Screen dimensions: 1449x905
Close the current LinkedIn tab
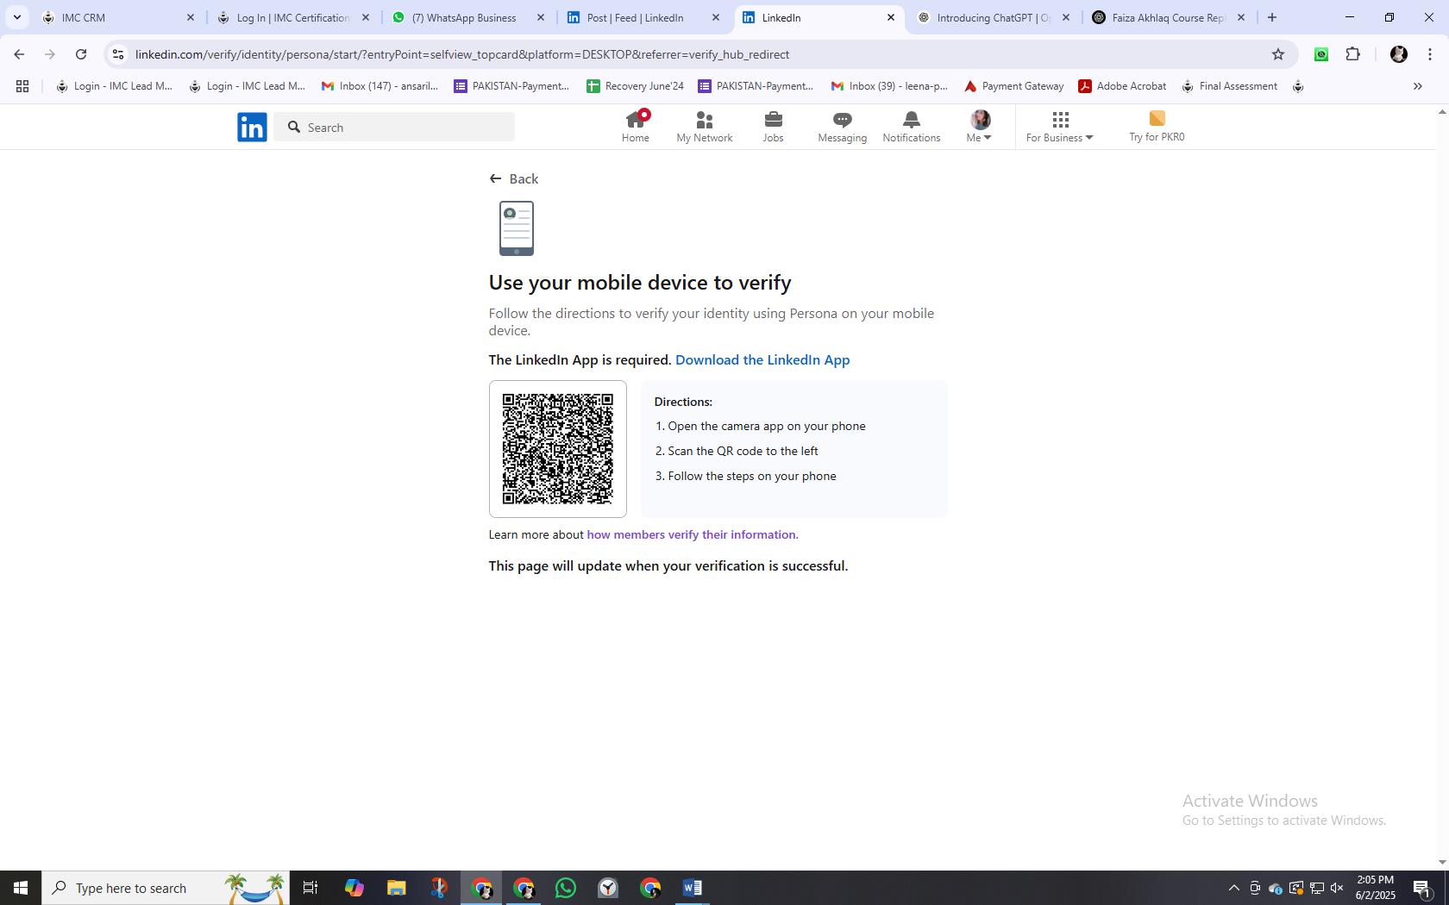point(891,17)
